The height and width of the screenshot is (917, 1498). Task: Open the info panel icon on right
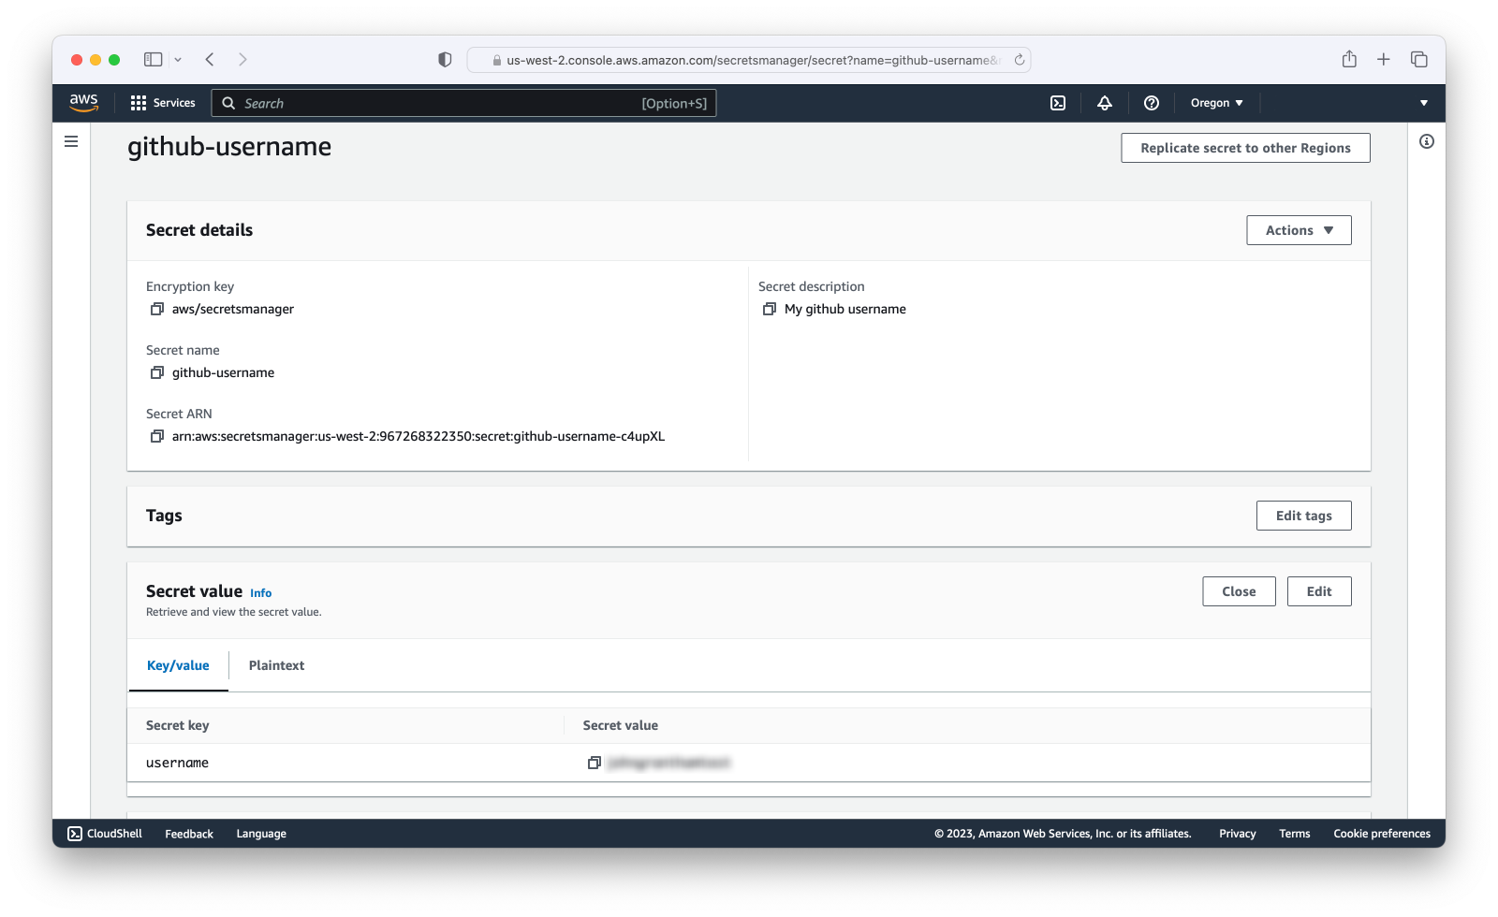[x=1427, y=141]
